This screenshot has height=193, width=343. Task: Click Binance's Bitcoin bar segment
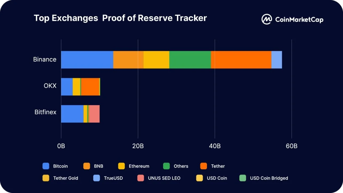(87, 60)
